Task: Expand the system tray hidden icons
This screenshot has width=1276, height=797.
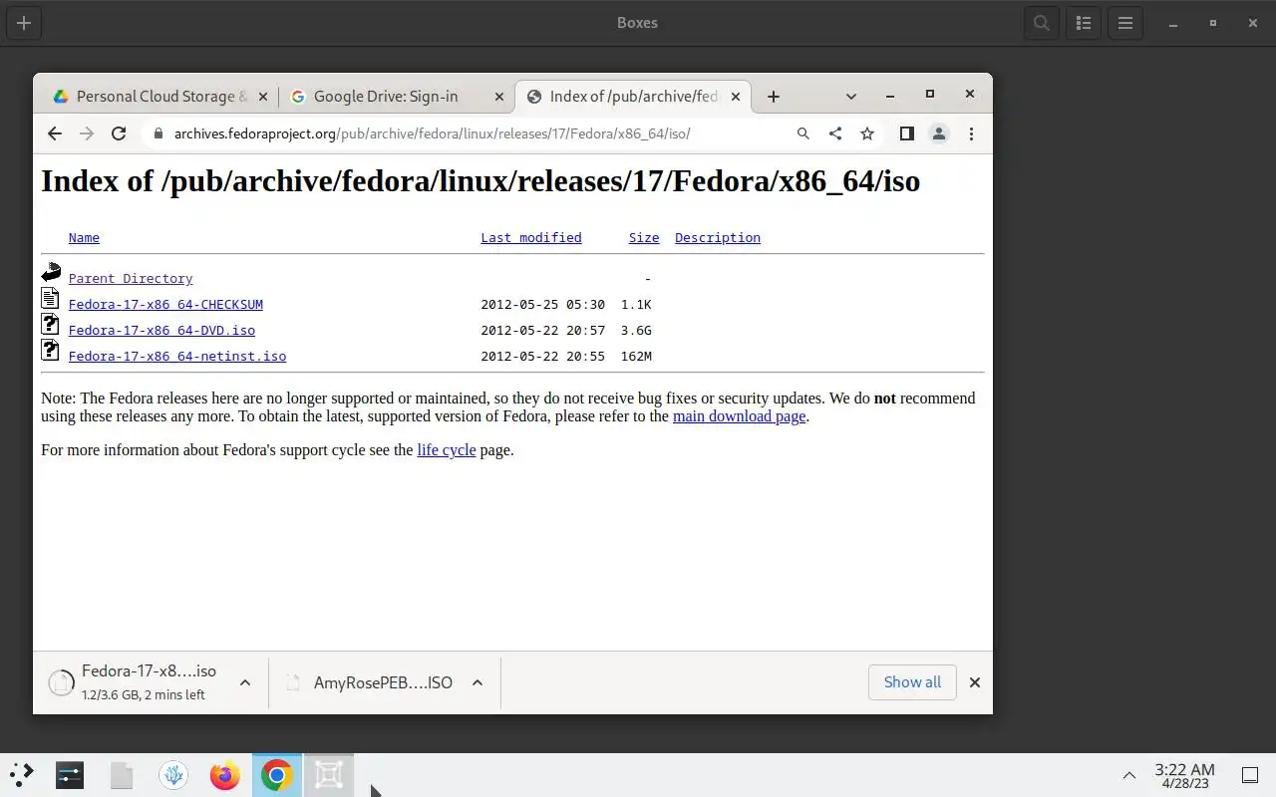Action: [x=1129, y=775]
